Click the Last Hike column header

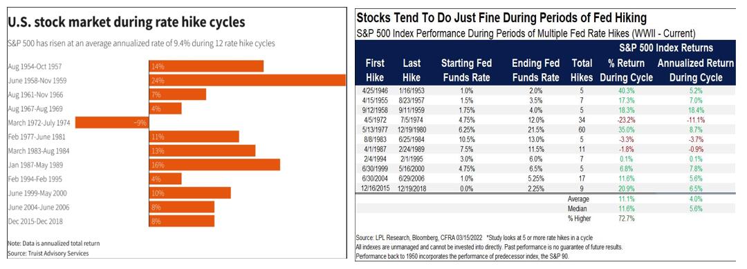pos(412,70)
